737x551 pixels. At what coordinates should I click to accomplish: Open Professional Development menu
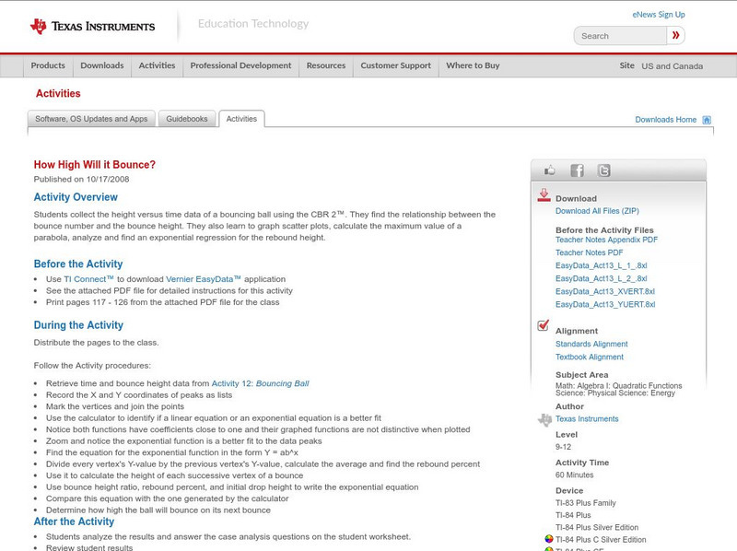click(240, 65)
